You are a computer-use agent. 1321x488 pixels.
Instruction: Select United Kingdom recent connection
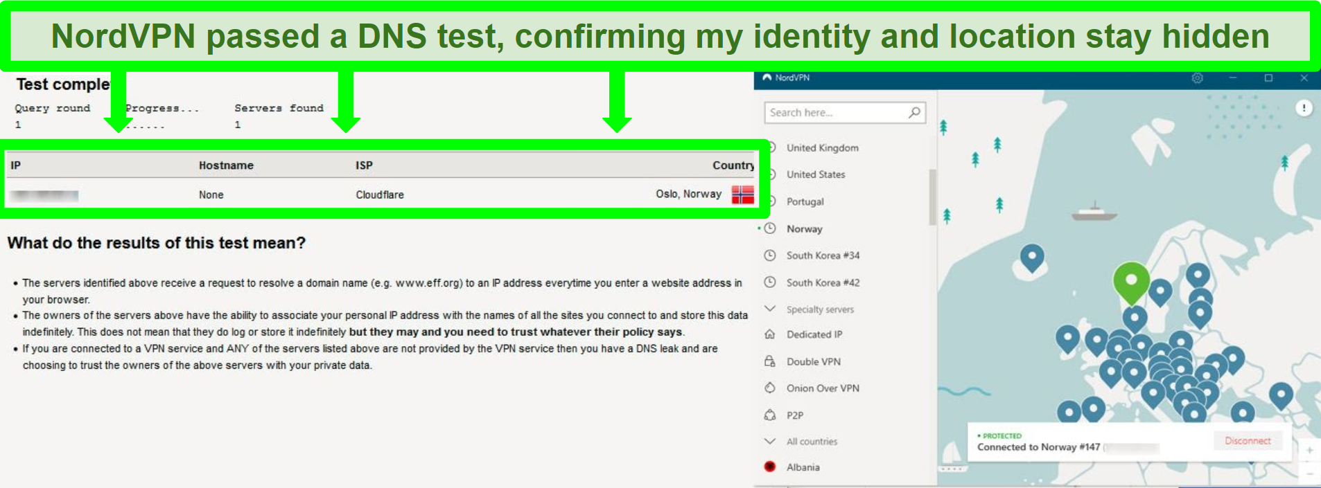click(x=822, y=147)
